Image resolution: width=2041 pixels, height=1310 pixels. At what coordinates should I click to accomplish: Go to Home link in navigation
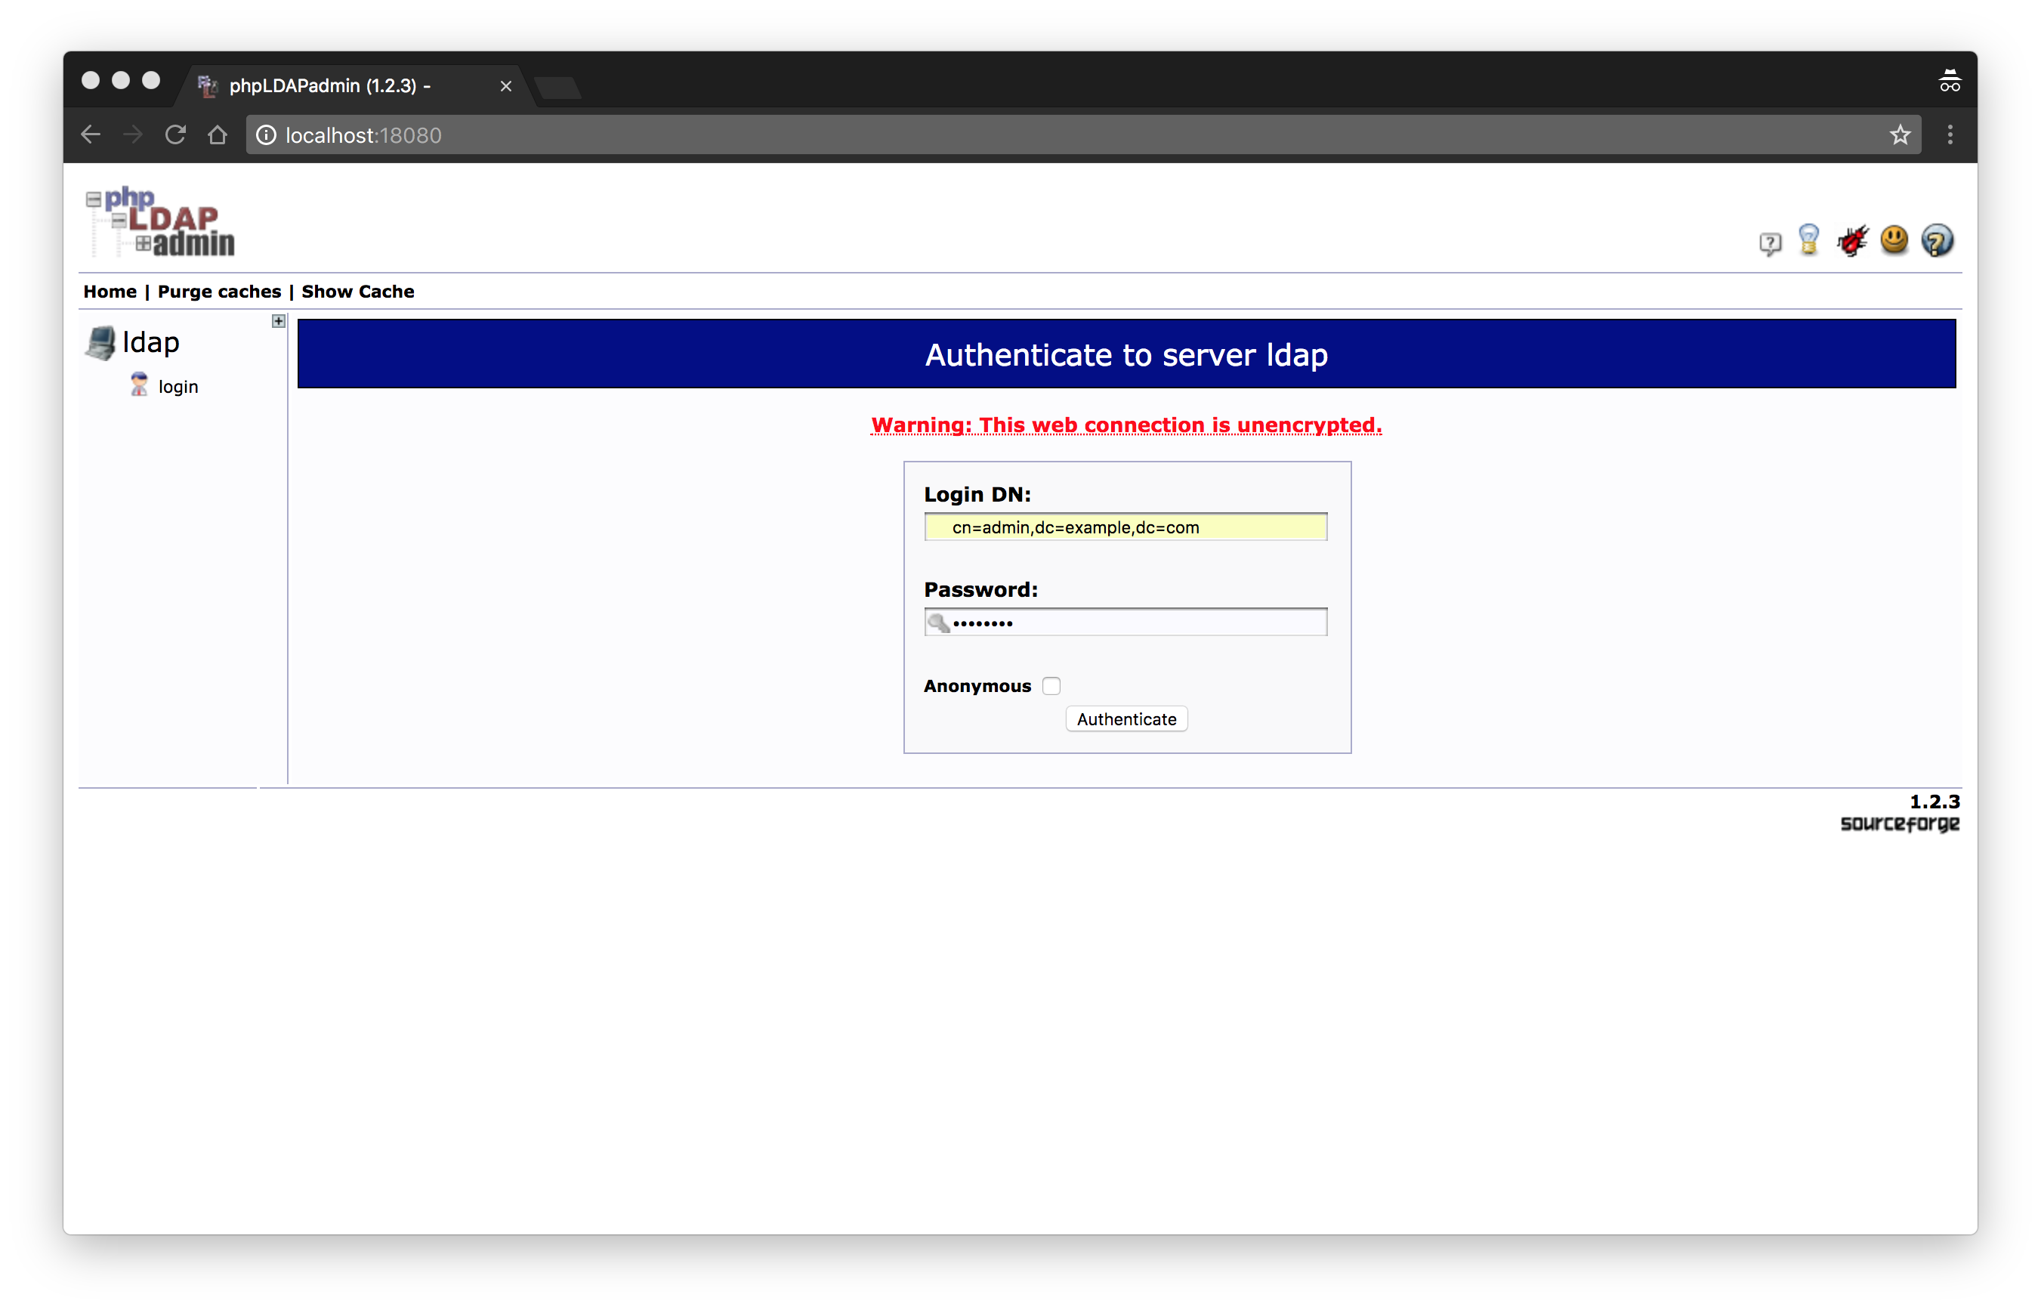pyautogui.click(x=110, y=291)
